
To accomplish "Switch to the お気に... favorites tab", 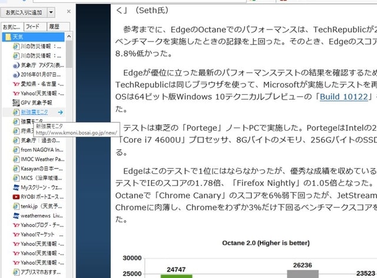I will pos(12,27).
